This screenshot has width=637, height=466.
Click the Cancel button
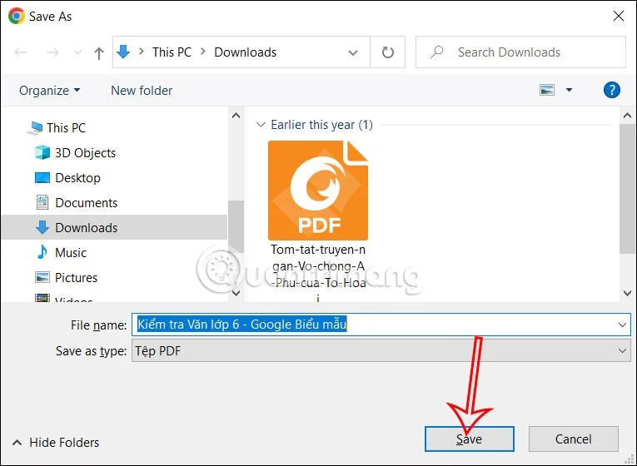point(573,439)
